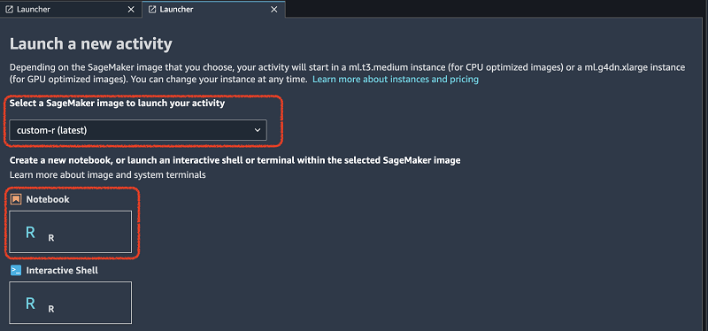Screen dimensions: 708x331
Task: Click the blue Interactive Shell terminal icon
Action: [x=16, y=271]
